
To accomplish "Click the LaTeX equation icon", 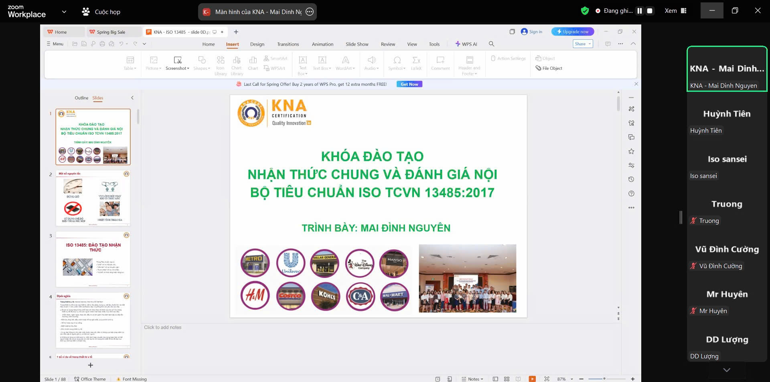I will coord(416,63).
